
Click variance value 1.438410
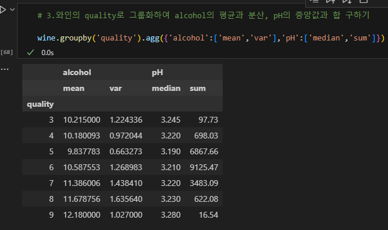tap(126, 183)
